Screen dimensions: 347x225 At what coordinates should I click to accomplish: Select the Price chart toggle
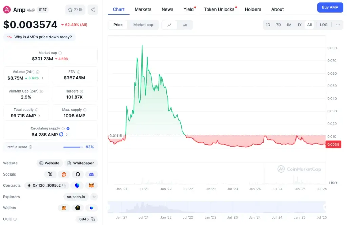[118, 25]
